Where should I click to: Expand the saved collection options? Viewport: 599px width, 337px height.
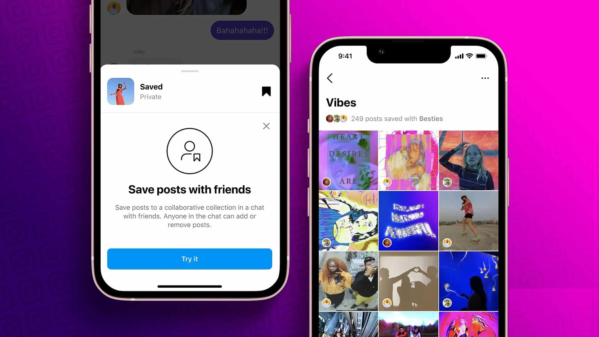pos(485,78)
